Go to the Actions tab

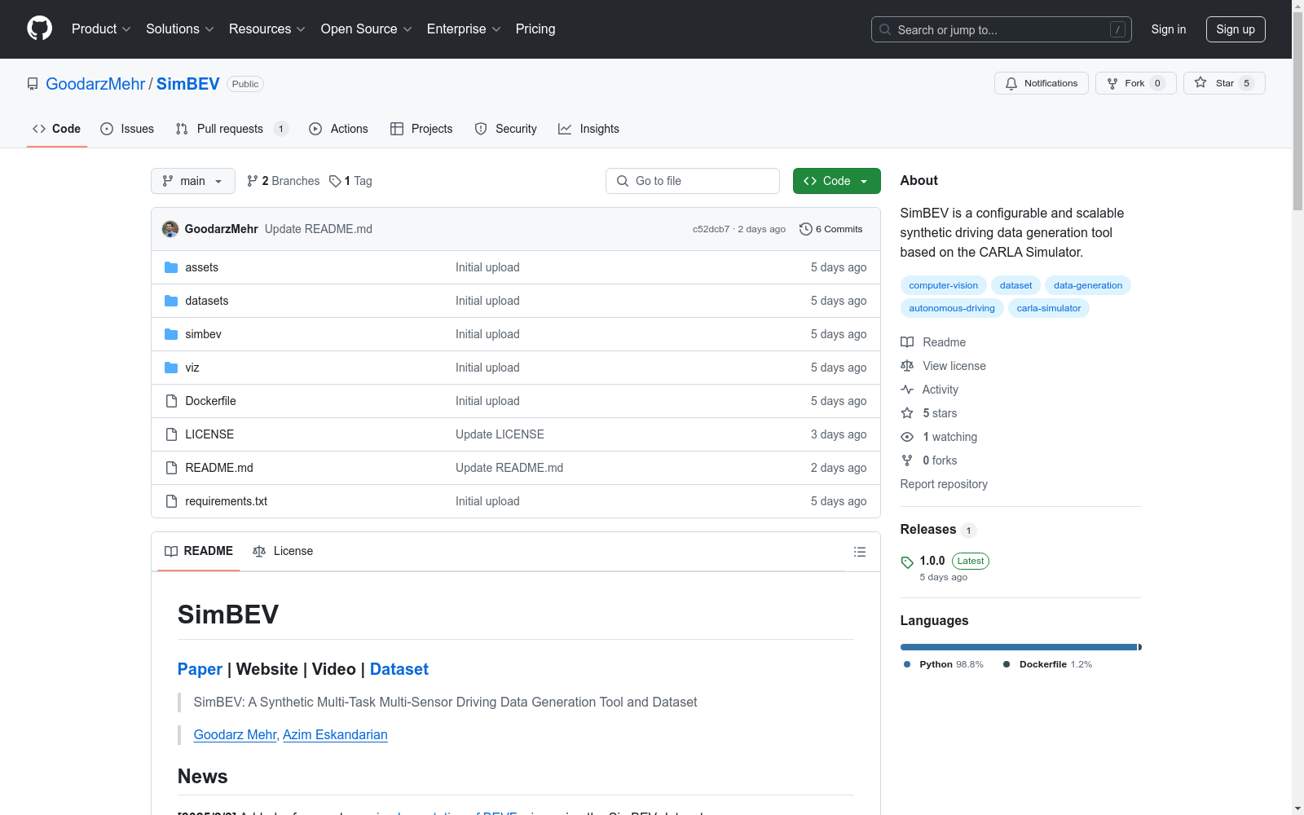tap(338, 129)
